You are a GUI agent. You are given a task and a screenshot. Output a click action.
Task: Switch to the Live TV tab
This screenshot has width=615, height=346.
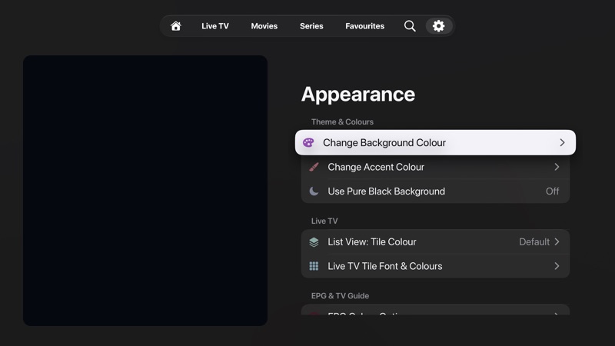click(x=215, y=26)
